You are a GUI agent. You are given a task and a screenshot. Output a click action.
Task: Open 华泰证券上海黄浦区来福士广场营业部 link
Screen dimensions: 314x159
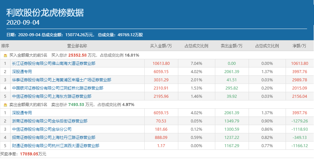(61, 80)
